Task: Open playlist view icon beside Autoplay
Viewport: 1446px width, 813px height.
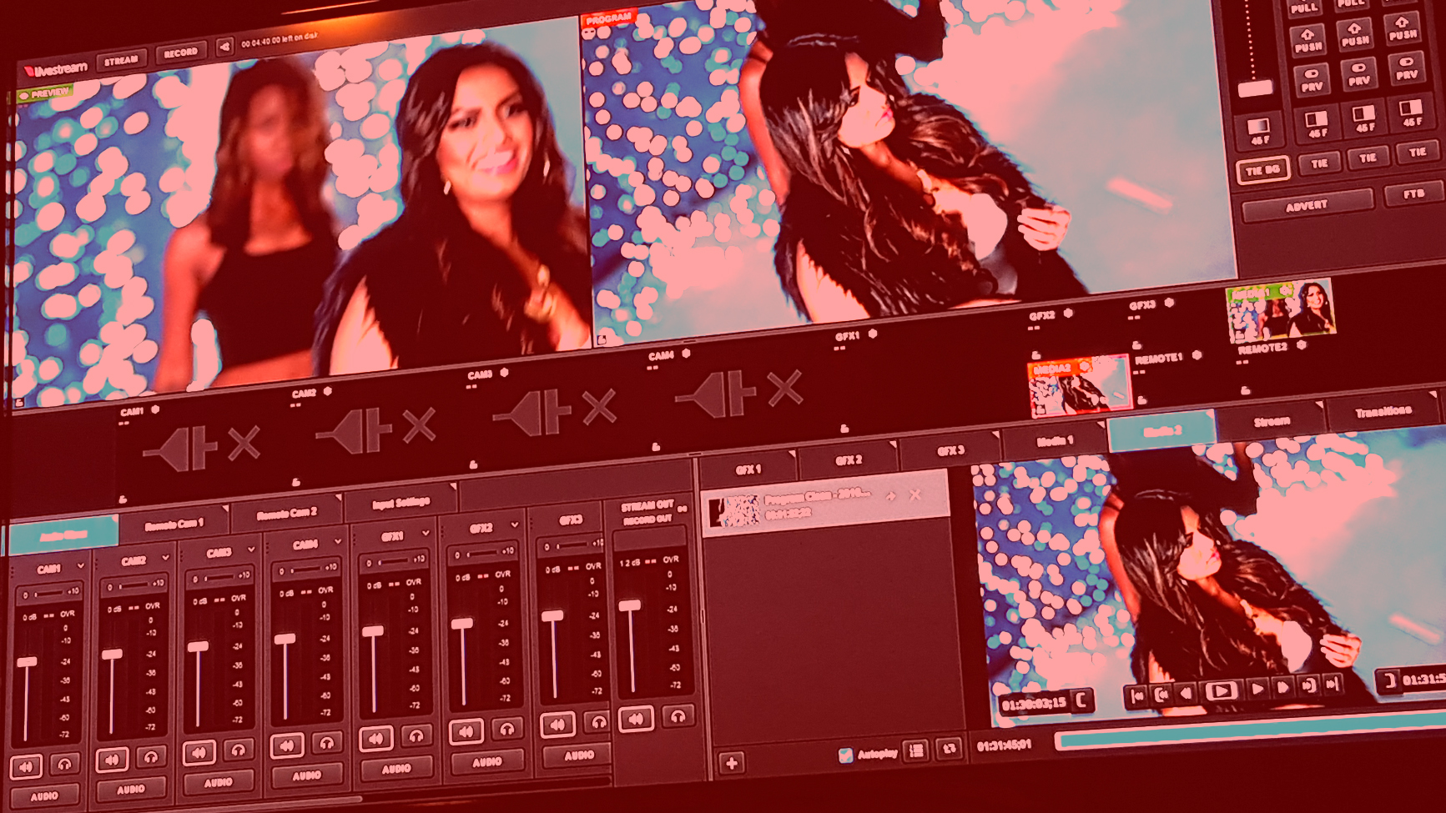Action: coord(916,750)
